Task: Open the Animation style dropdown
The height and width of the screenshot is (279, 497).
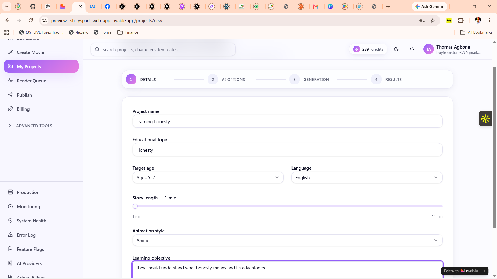Action: pos(287,240)
